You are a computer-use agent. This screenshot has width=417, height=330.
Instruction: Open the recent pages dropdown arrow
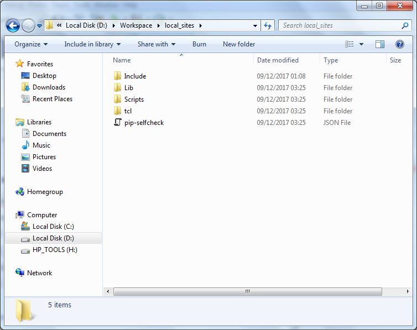pyautogui.click(x=39, y=26)
